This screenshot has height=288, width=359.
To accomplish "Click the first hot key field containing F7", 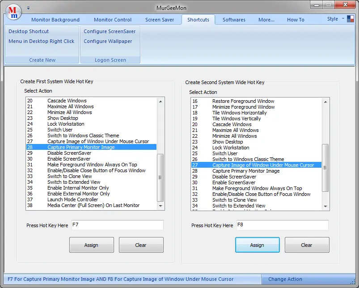I will pos(116,225).
